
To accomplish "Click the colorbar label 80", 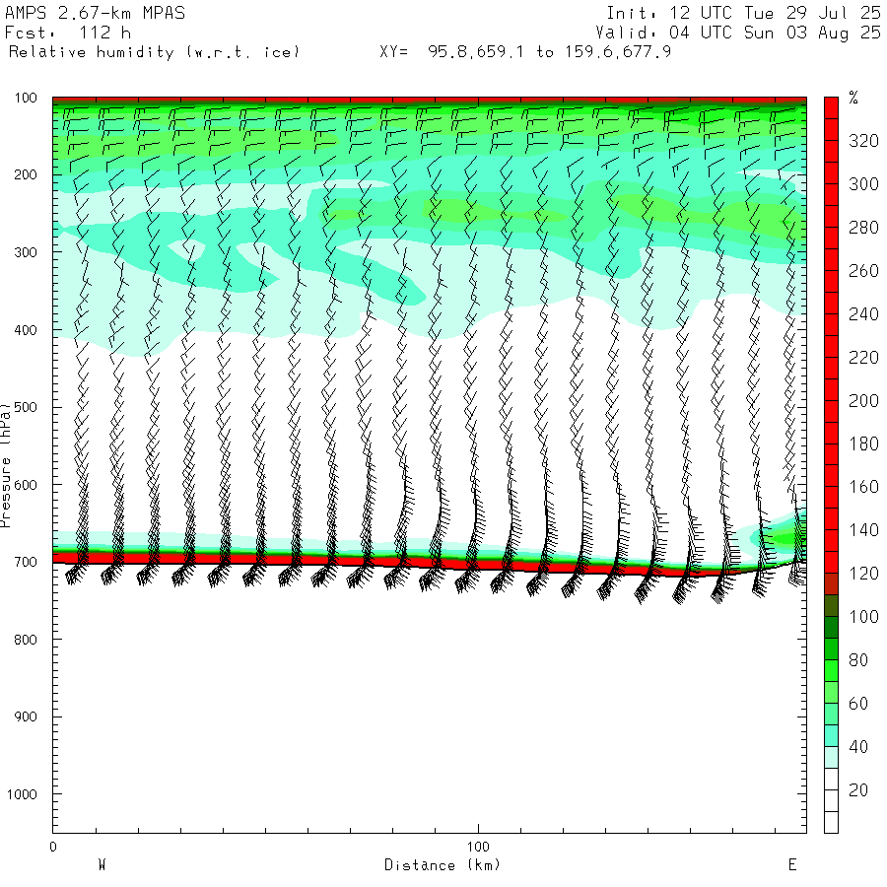I will pos(858,660).
